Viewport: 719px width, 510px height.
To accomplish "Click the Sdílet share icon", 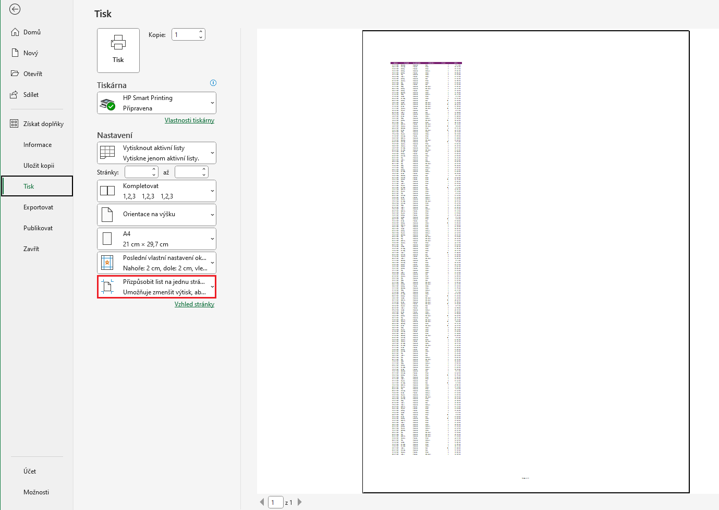I will 15,94.
